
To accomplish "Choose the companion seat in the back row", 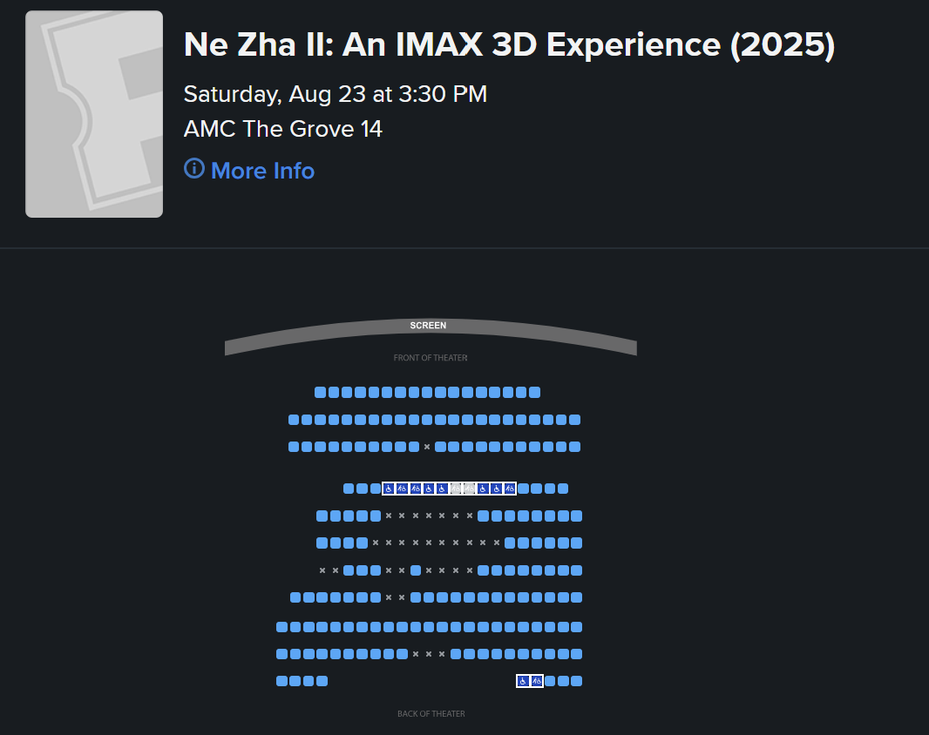I will [536, 681].
